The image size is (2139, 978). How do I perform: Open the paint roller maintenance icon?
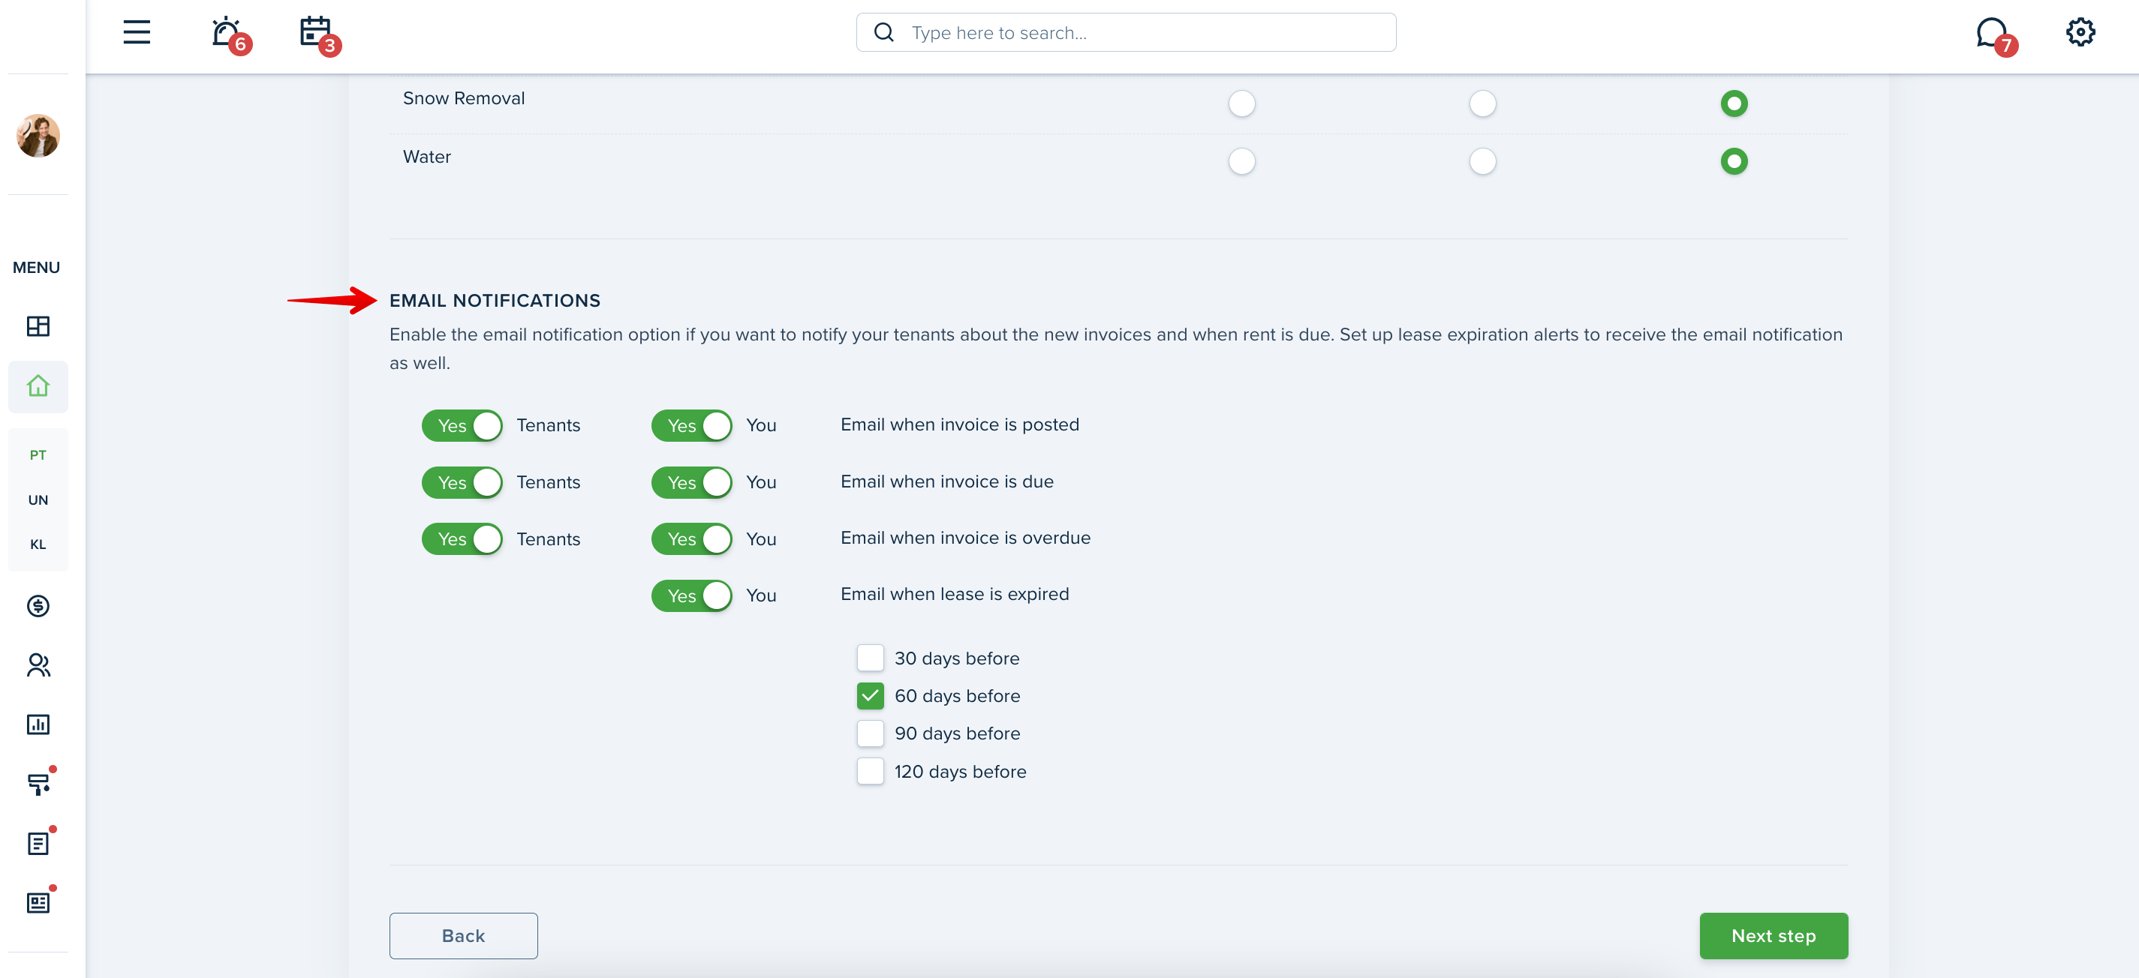[38, 783]
